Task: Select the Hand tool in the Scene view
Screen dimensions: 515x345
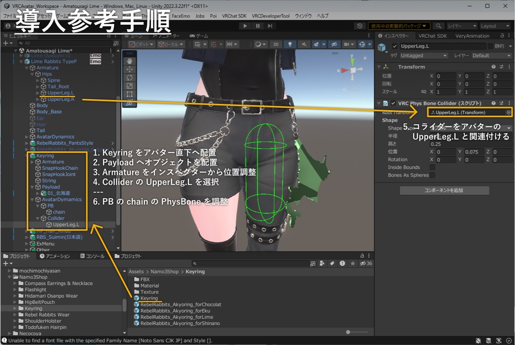Action: click(x=130, y=61)
